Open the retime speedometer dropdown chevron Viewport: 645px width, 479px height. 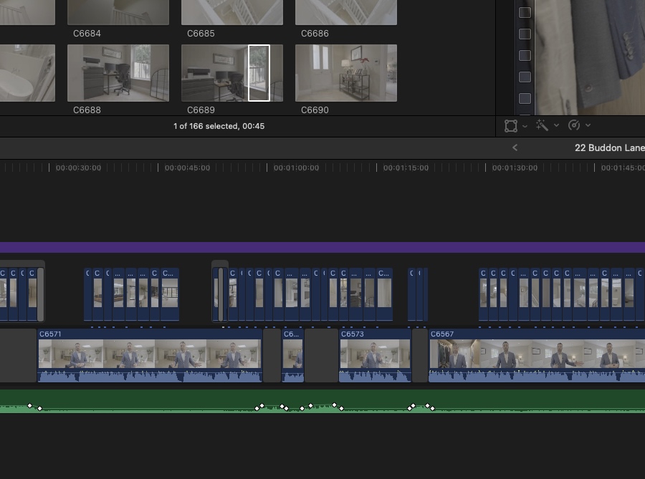(x=588, y=125)
